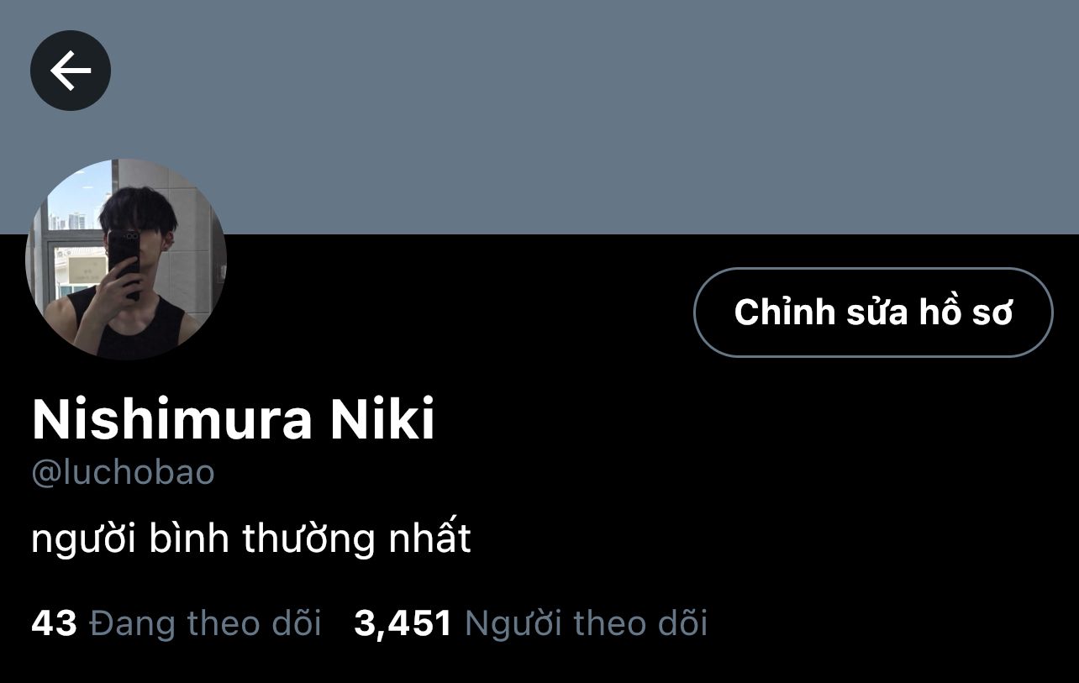Go back using the left arrow icon
1079x683 pixels.
71,71
